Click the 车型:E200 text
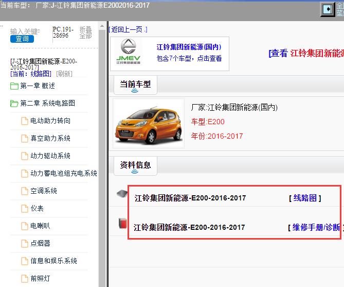Viewport: 344px width, 287px height. click(x=208, y=122)
